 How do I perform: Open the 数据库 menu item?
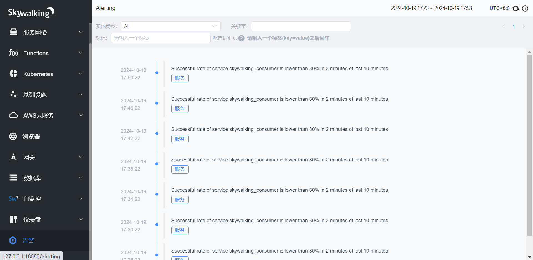click(44, 178)
